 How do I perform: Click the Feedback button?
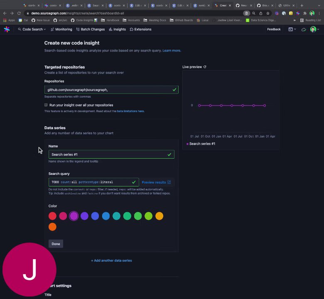274,29
